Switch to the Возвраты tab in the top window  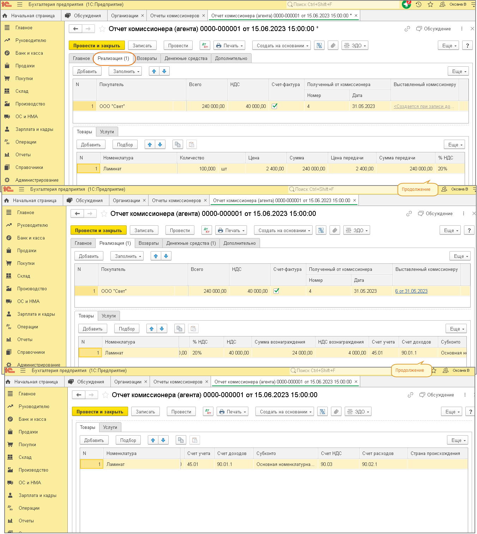click(147, 59)
